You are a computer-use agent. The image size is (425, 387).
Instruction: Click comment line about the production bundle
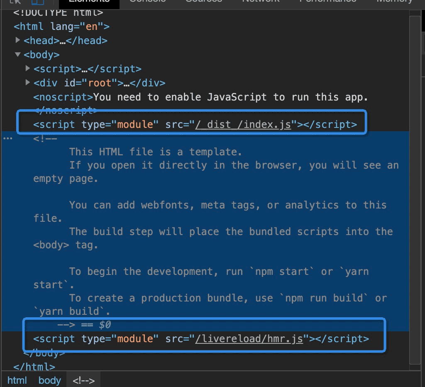tap(210, 304)
